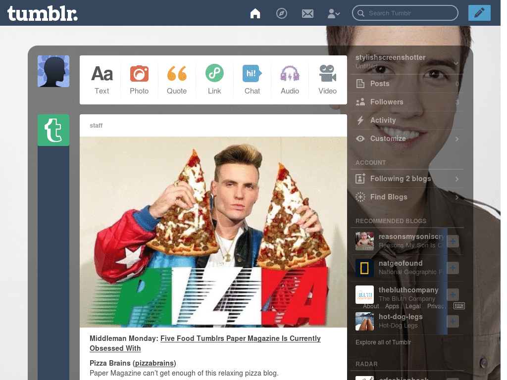This screenshot has height=380, width=507.
Task: Open Customize in sidebar
Action: point(407,139)
